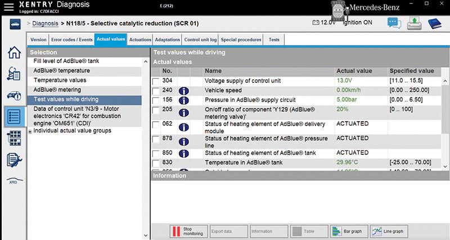
Task: Switch to the Version tab
Action: 38,39
